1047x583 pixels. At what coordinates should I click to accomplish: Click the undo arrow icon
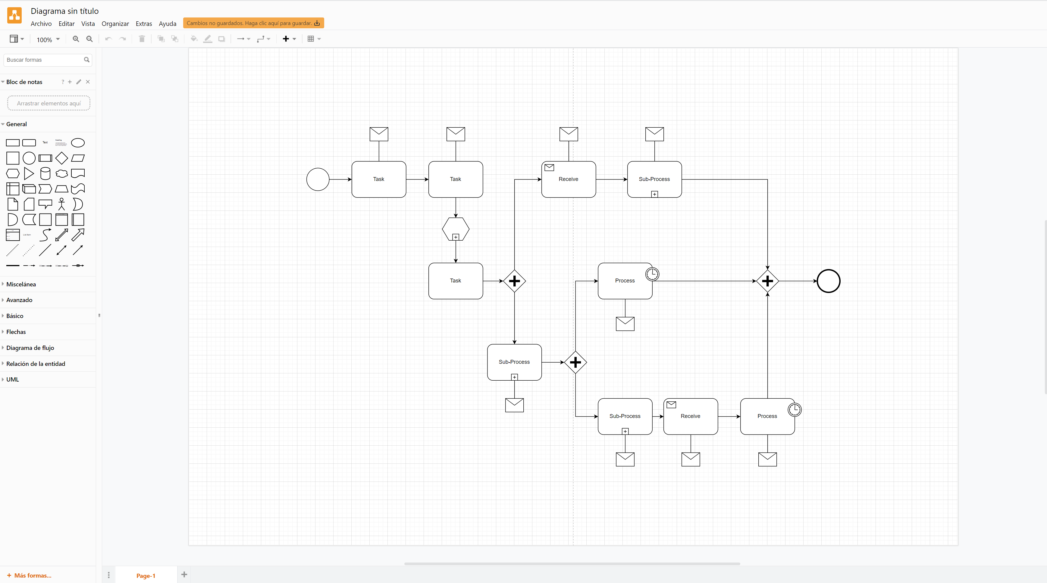108,39
